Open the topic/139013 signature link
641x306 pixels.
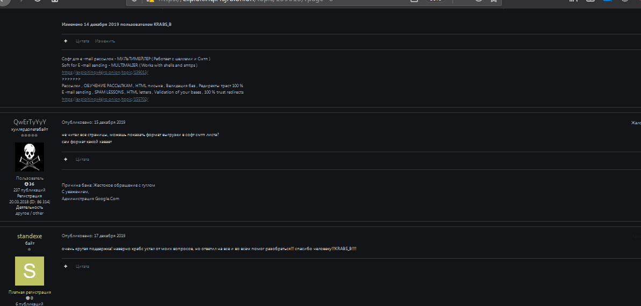[x=105, y=72]
